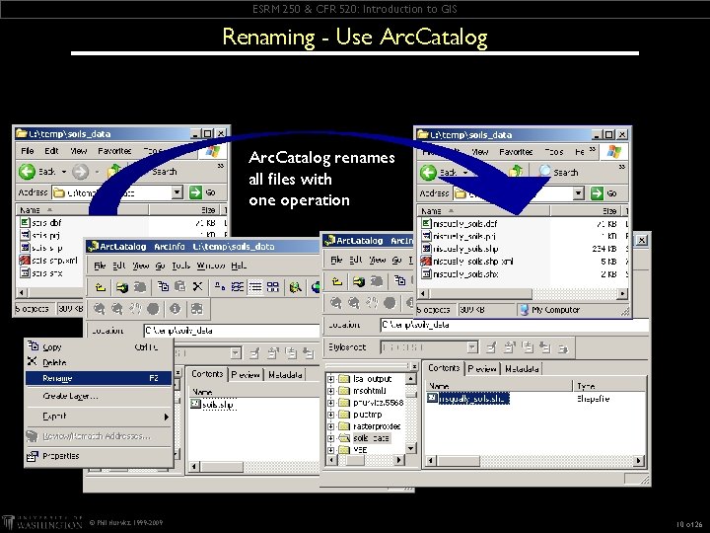Open Stylesheet dropdown arrow in left ArcCatalog
Viewport: 710px width, 533px height.
coord(236,353)
